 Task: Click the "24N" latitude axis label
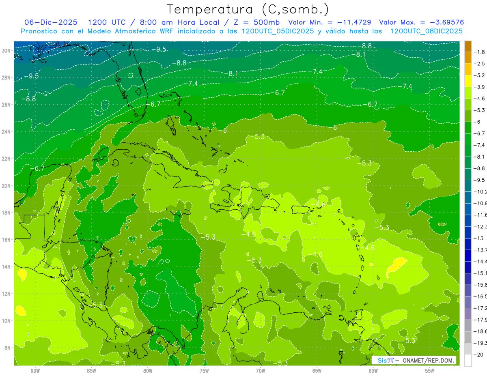[6, 132]
